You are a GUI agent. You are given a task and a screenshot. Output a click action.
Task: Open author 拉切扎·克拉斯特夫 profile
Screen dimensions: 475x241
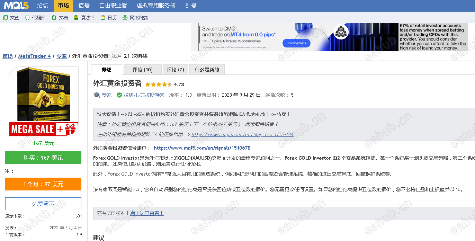144,95
